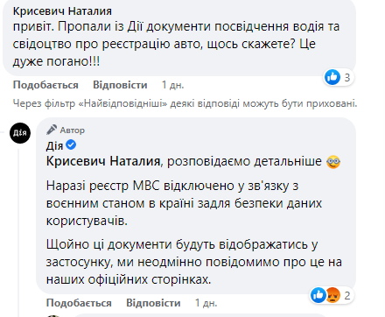Open the Крисевич Наталия mention in Дія's reply
Screen dimensions: 385x317
103,161
